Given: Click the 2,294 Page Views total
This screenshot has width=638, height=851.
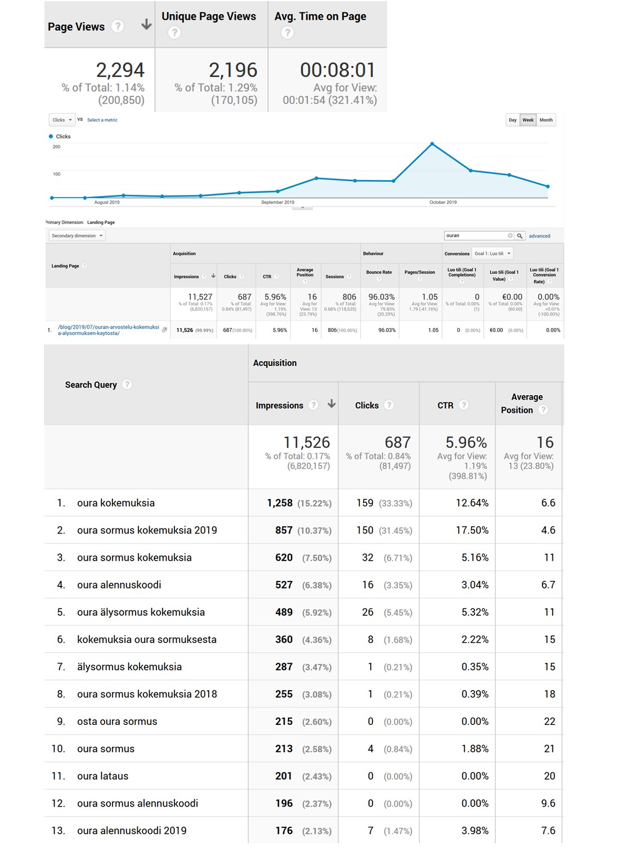Looking at the screenshot, I should (120, 70).
